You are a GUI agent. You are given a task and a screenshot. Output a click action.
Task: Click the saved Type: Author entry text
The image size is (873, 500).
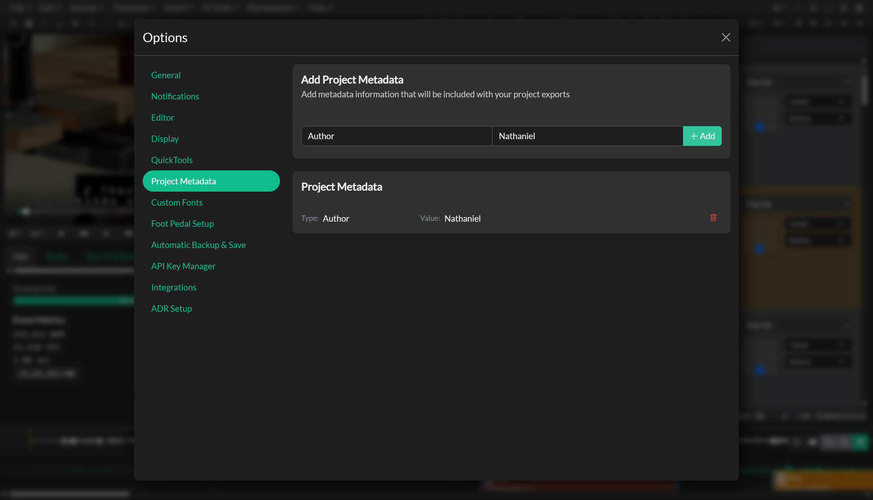(336, 218)
